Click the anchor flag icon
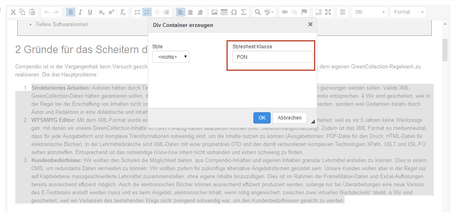The height and width of the screenshot is (212, 459). click(x=304, y=12)
